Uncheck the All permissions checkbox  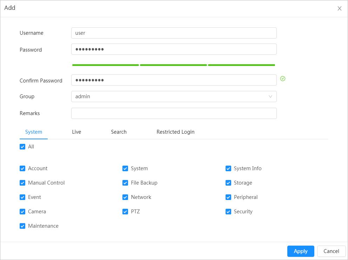coord(22,147)
